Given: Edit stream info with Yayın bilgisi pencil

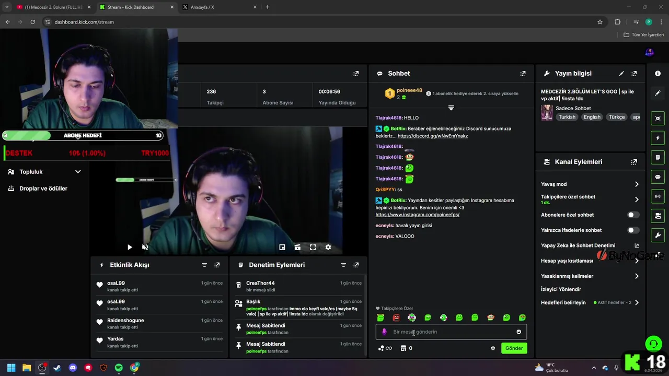Looking at the screenshot, I should tap(621, 74).
